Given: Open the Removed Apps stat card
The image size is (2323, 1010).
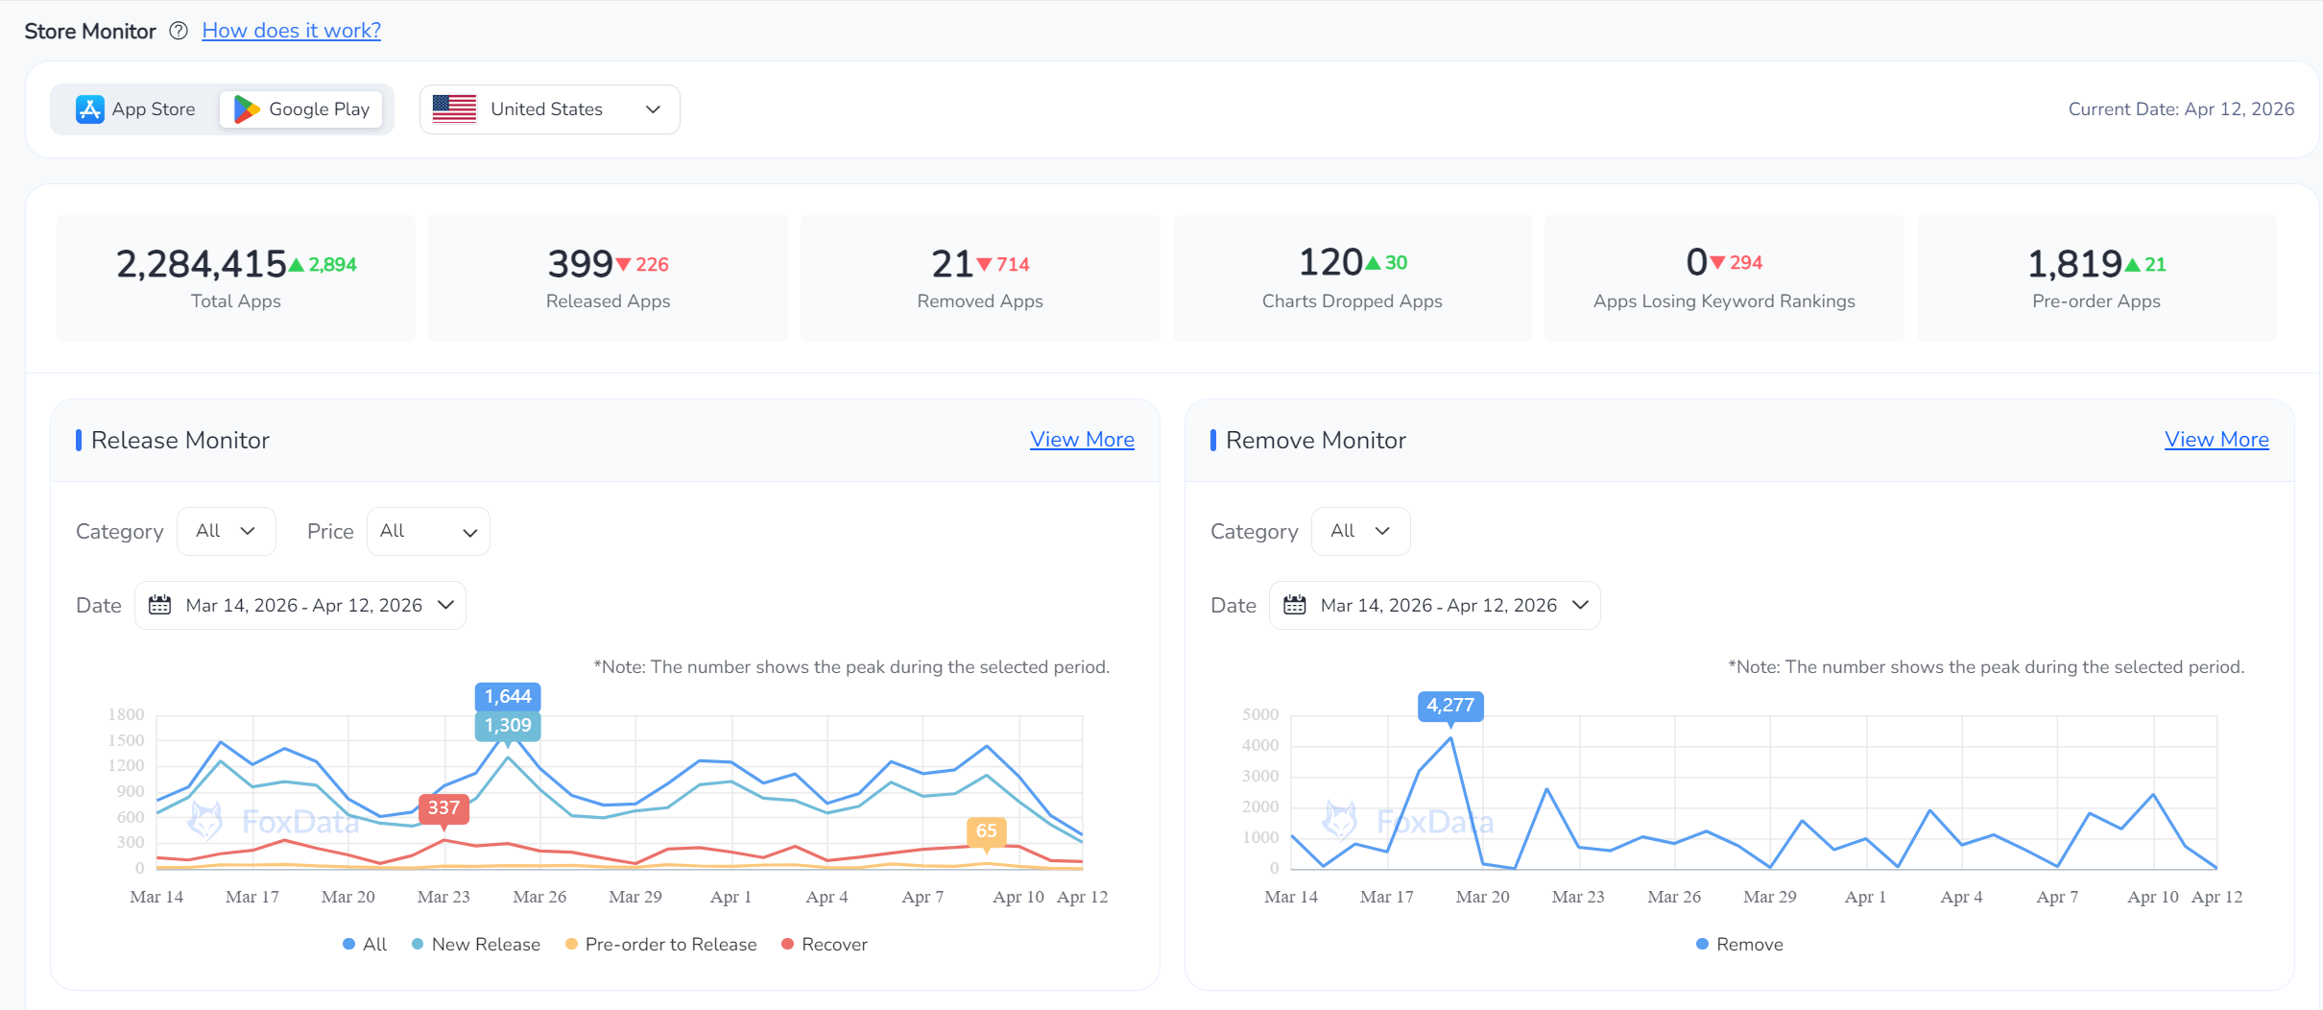Looking at the screenshot, I should tap(979, 278).
